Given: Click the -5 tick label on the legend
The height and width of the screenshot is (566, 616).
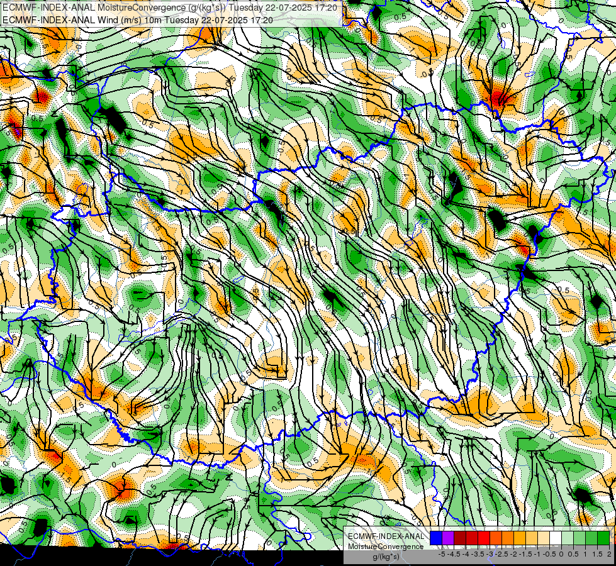Looking at the screenshot, I should 442,554.
